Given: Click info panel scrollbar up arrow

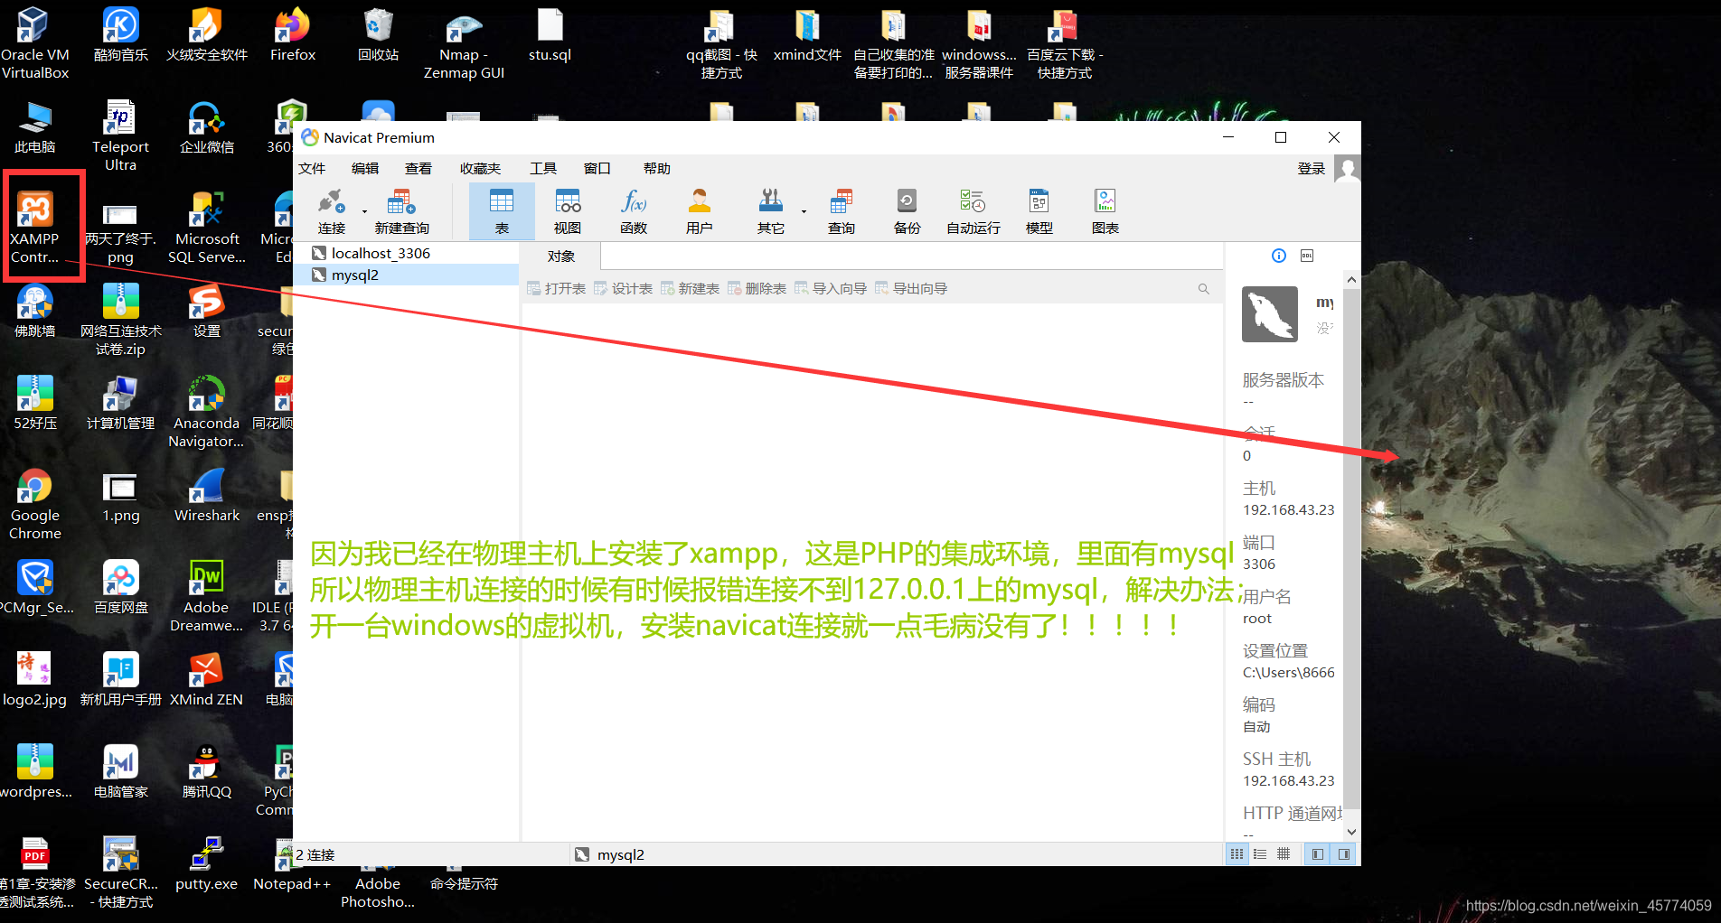Looking at the screenshot, I should 1351,280.
